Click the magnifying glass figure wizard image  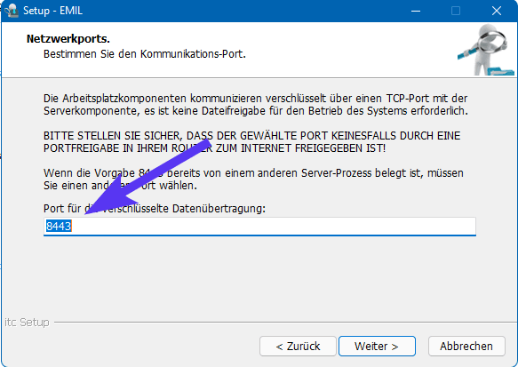486,50
